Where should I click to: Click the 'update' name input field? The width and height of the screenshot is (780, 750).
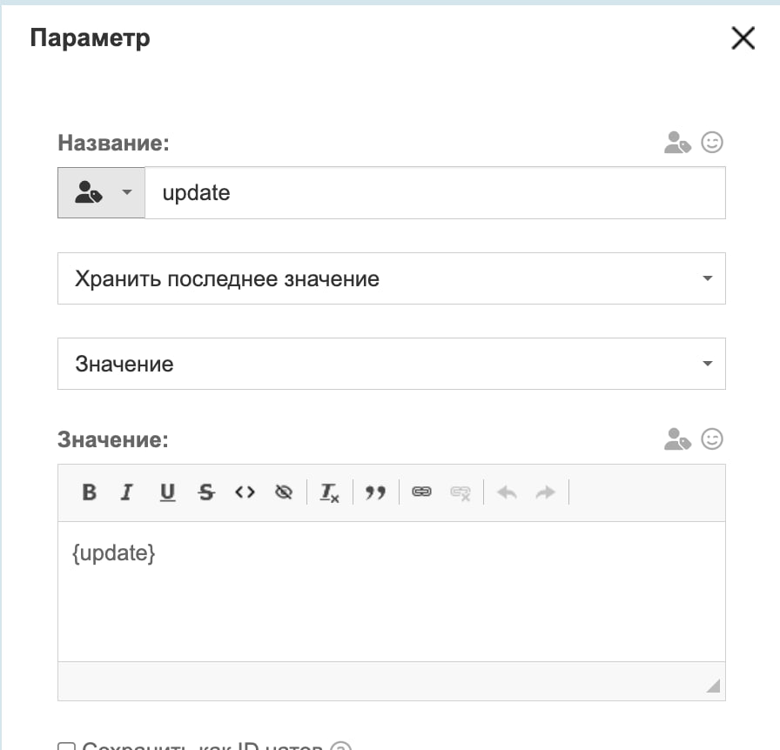[434, 193]
